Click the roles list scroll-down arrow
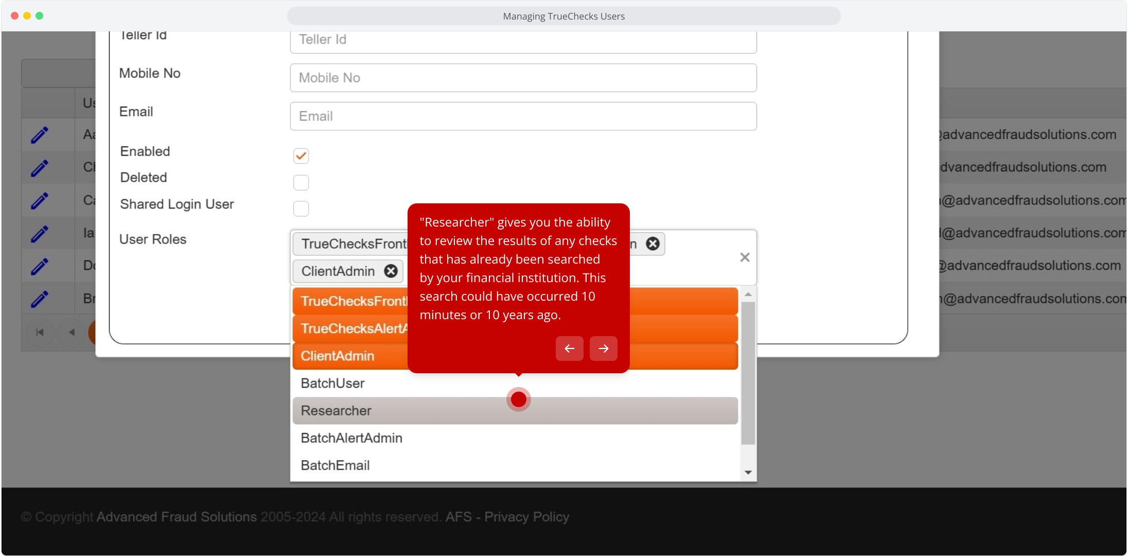Screen dimensions: 1128x556 (748, 472)
